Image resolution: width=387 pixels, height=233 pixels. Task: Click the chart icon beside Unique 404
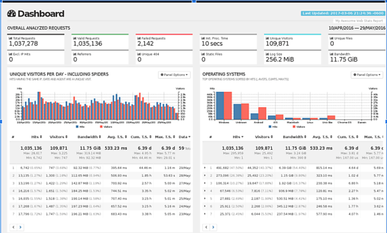click(139, 54)
